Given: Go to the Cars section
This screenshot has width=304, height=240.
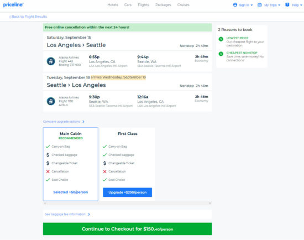Looking at the screenshot, I should tap(128, 5).
